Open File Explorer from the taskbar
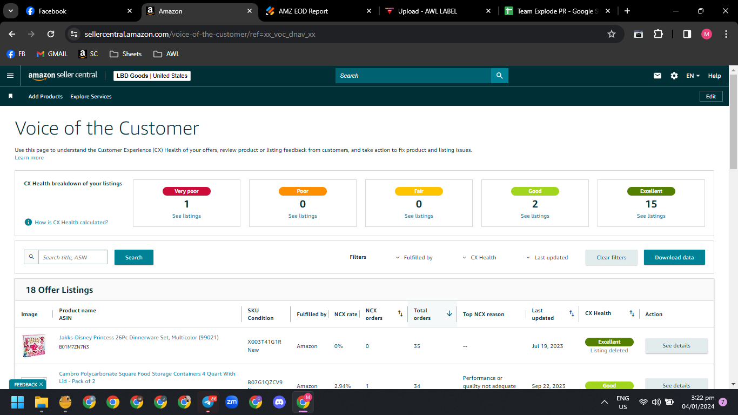 [x=42, y=402]
